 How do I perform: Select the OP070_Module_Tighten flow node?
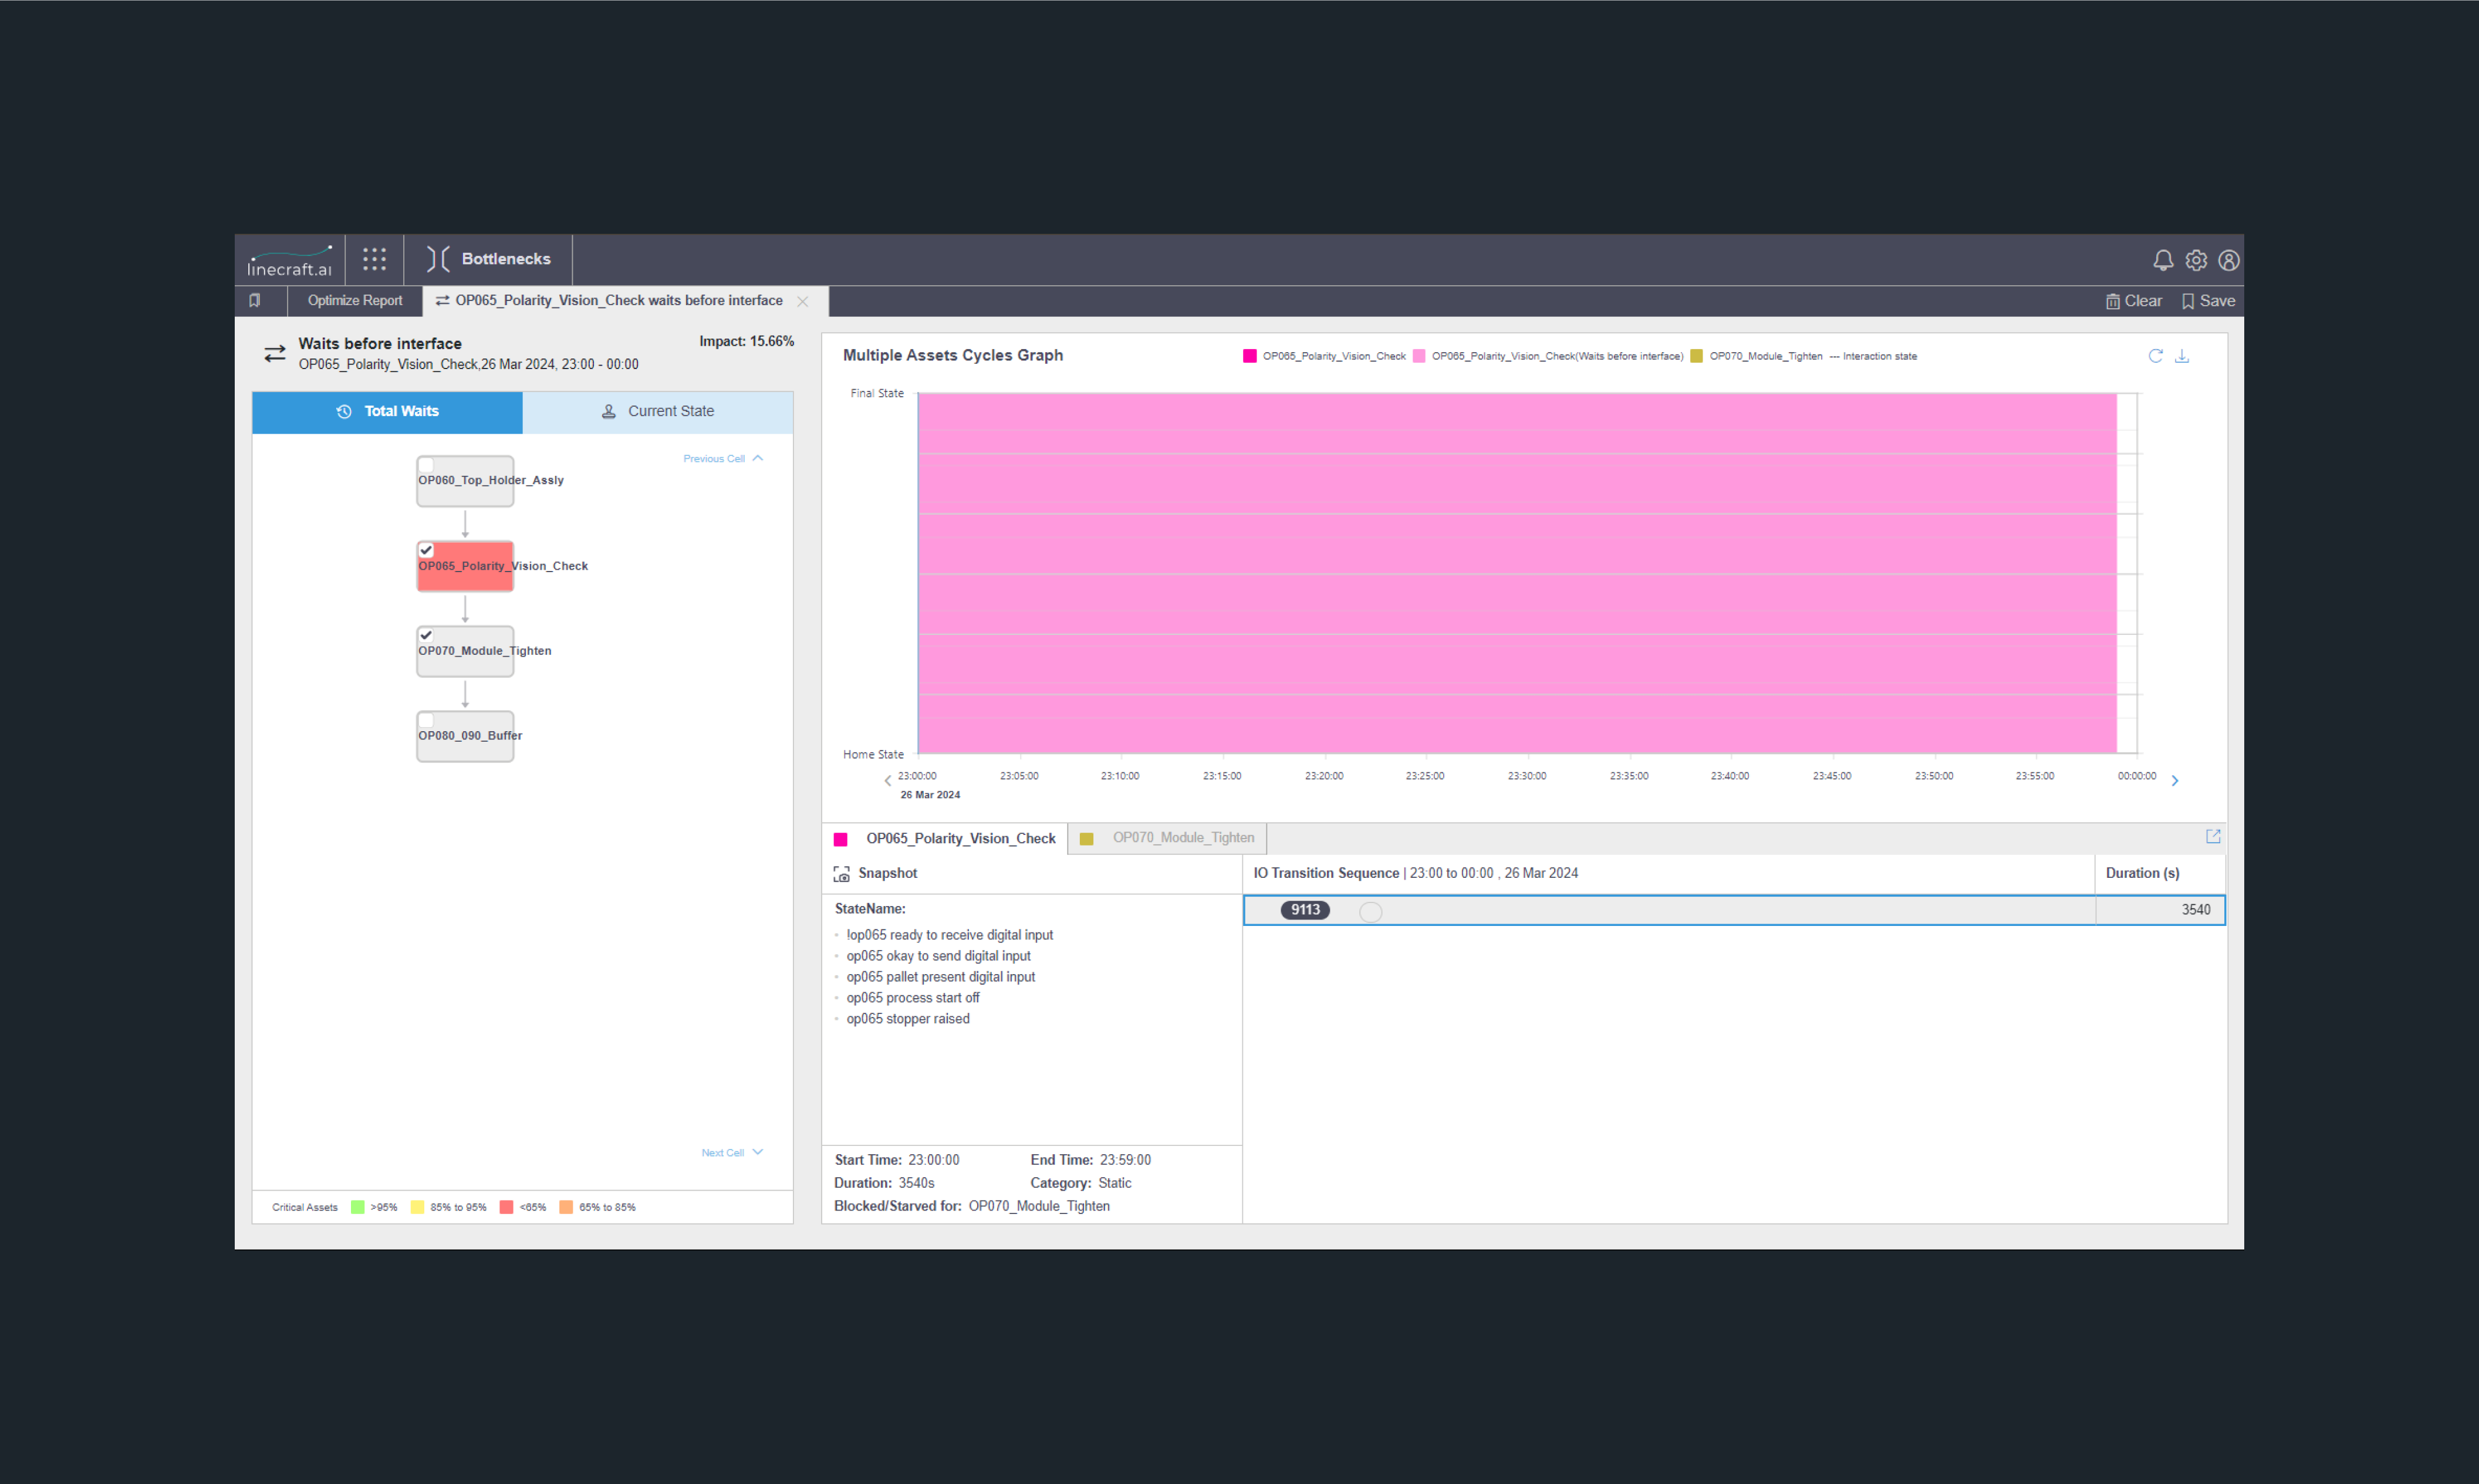pyautogui.click(x=465, y=651)
